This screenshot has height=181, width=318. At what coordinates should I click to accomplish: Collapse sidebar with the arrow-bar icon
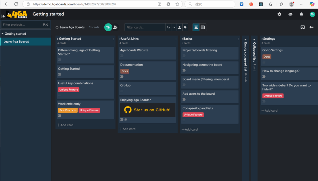[3, 16]
